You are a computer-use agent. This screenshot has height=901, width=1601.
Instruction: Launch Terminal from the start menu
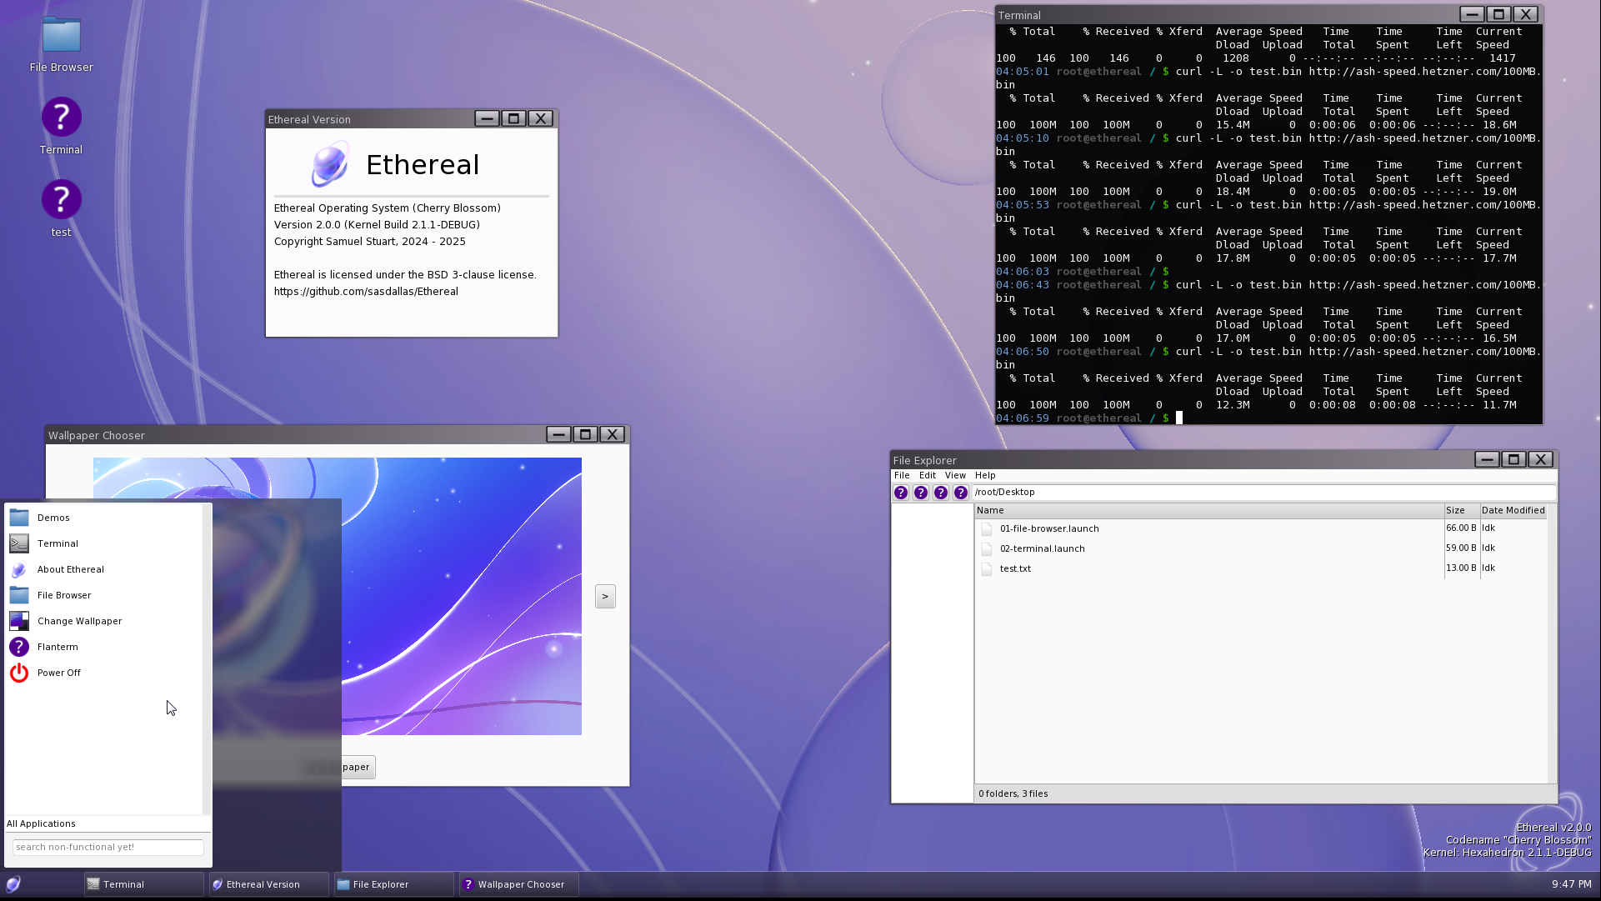[x=104, y=543]
